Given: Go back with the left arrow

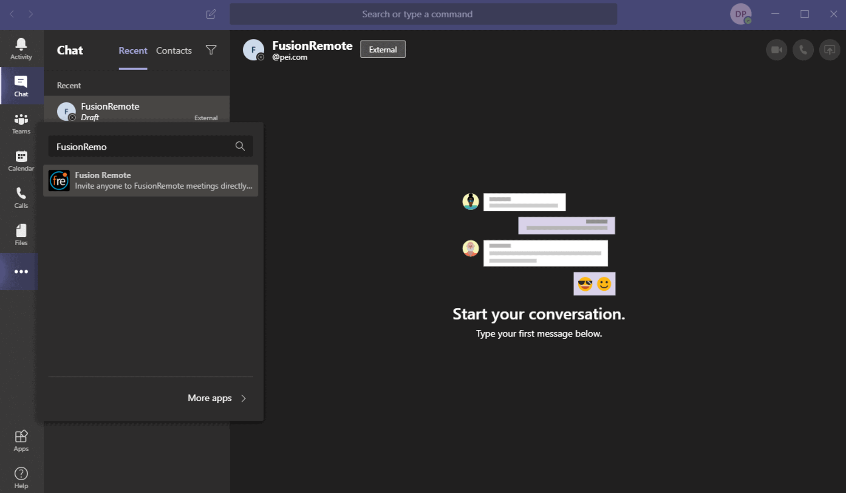Looking at the screenshot, I should [12, 14].
